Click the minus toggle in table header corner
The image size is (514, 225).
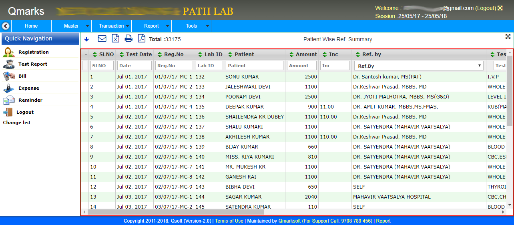(86, 54)
